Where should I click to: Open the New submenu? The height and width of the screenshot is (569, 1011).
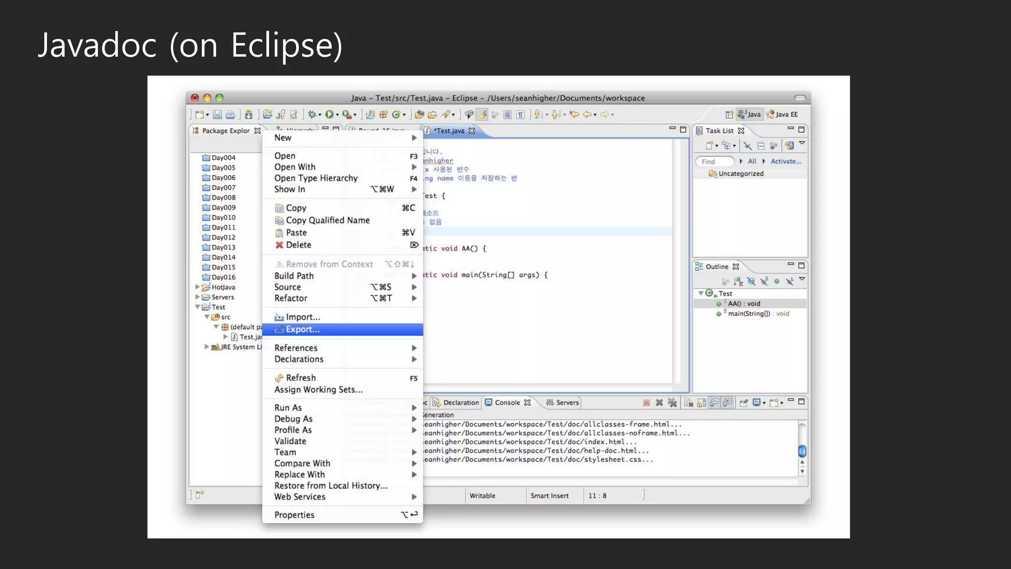343,138
